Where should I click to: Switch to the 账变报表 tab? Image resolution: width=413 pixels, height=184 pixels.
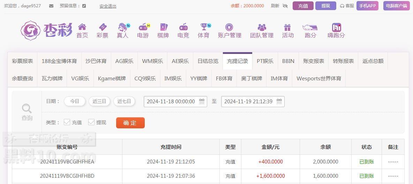click(x=314, y=61)
